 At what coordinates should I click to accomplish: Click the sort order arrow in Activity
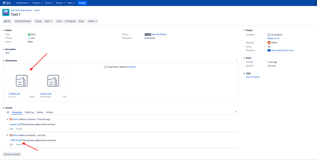(x=236, y=112)
